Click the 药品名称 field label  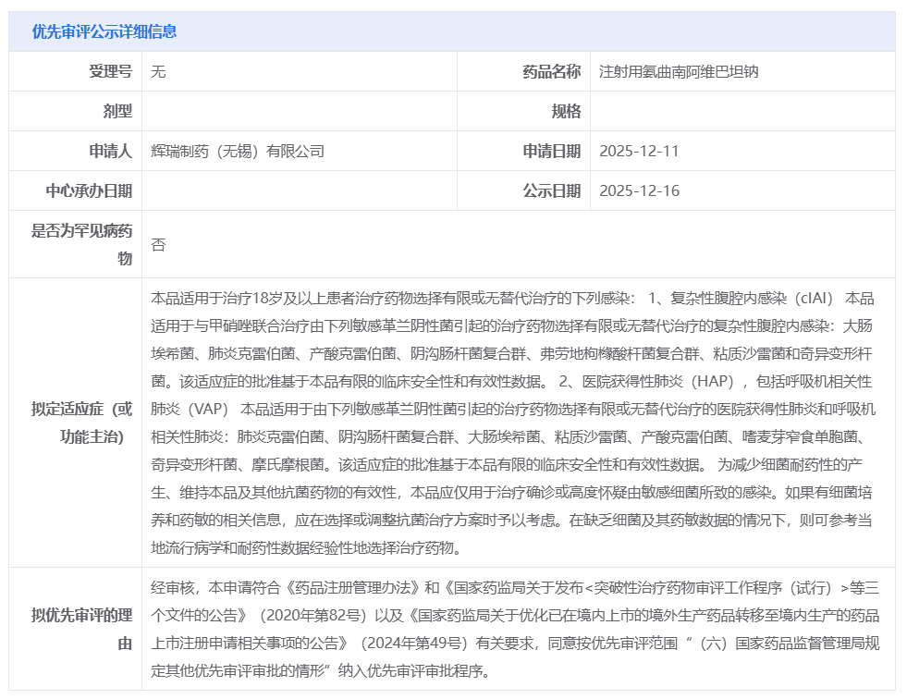(x=552, y=71)
